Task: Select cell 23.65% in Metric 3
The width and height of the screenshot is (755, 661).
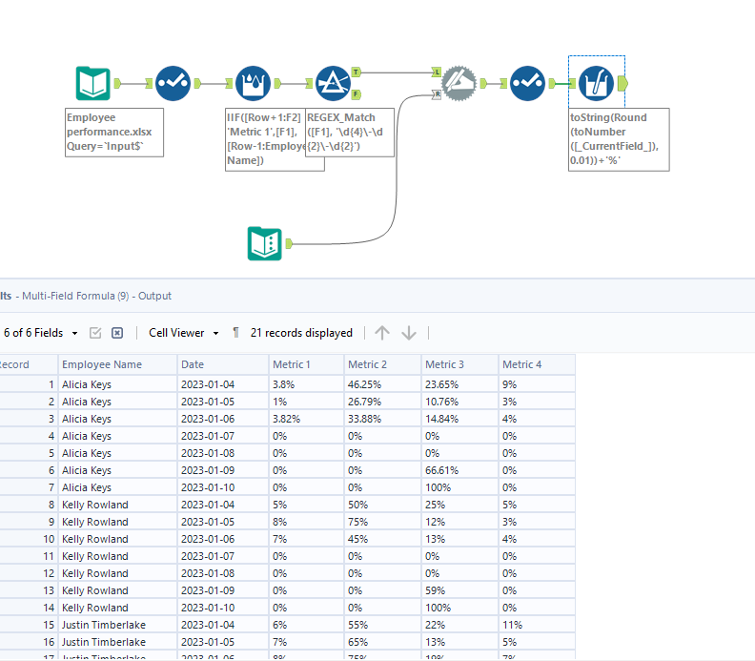Action: point(459,384)
